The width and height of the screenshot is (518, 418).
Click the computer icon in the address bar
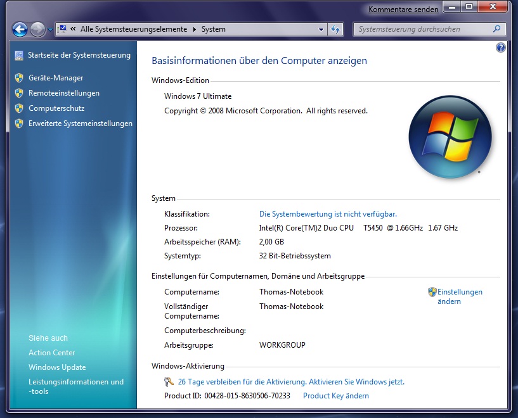coord(62,29)
